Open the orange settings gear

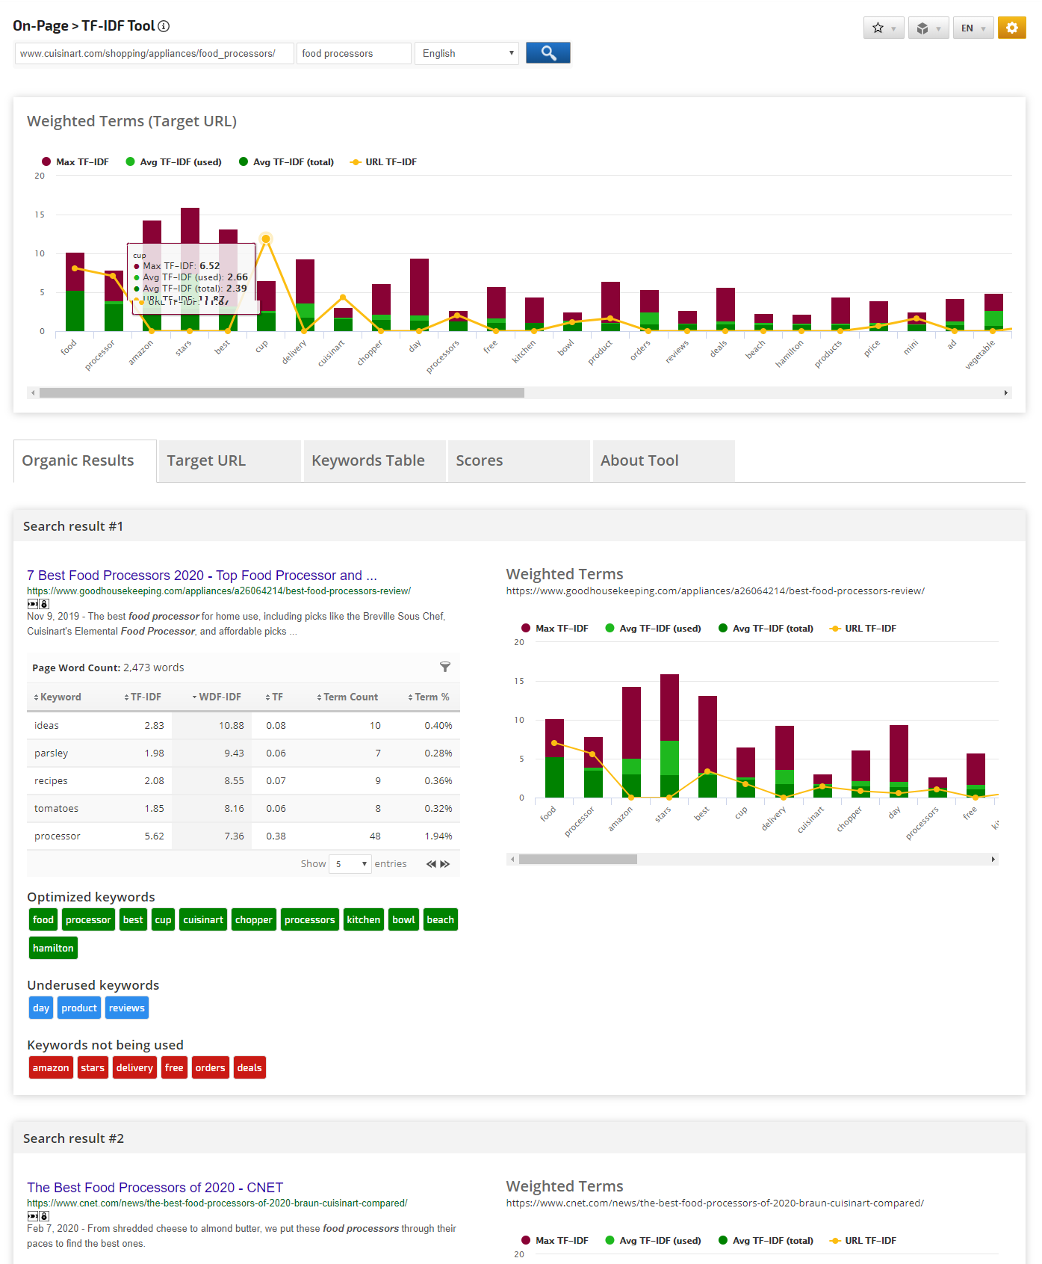click(x=1011, y=28)
